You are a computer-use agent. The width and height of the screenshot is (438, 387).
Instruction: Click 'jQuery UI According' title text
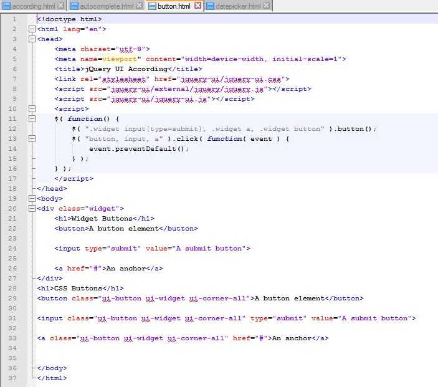click(x=126, y=69)
